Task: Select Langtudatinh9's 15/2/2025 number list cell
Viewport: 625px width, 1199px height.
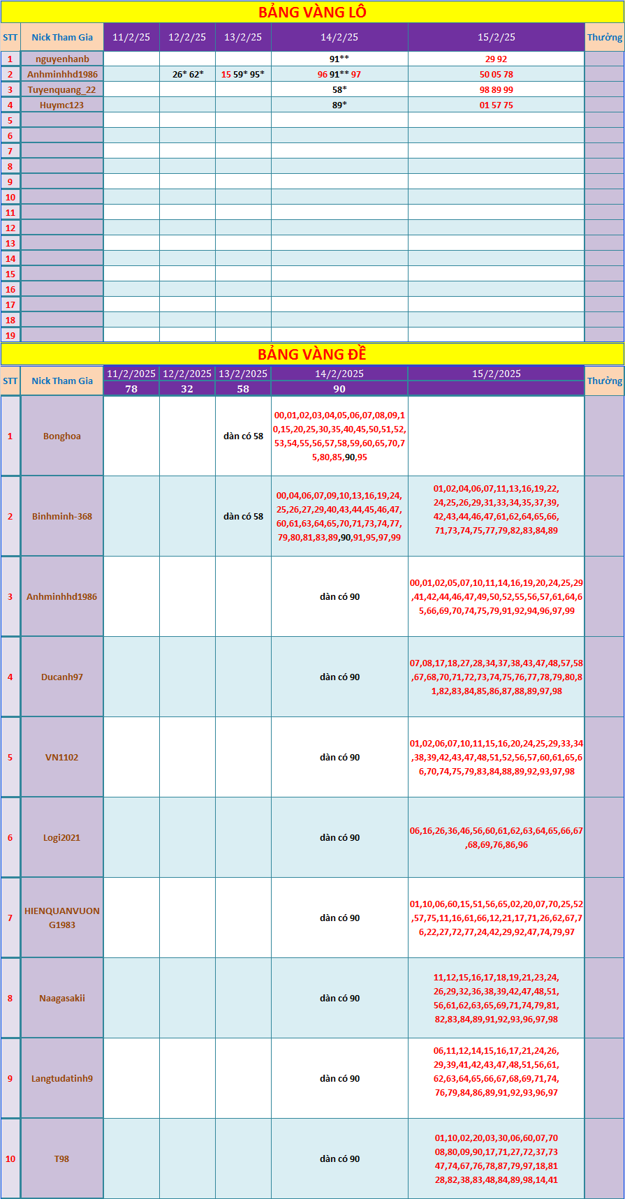Action: tap(497, 1078)
